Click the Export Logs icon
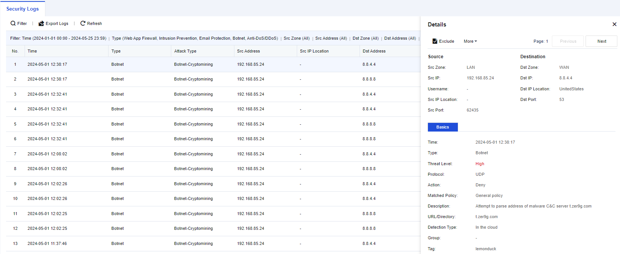The width and height of the screenshot is (620, 254). [x=41, y=23]
